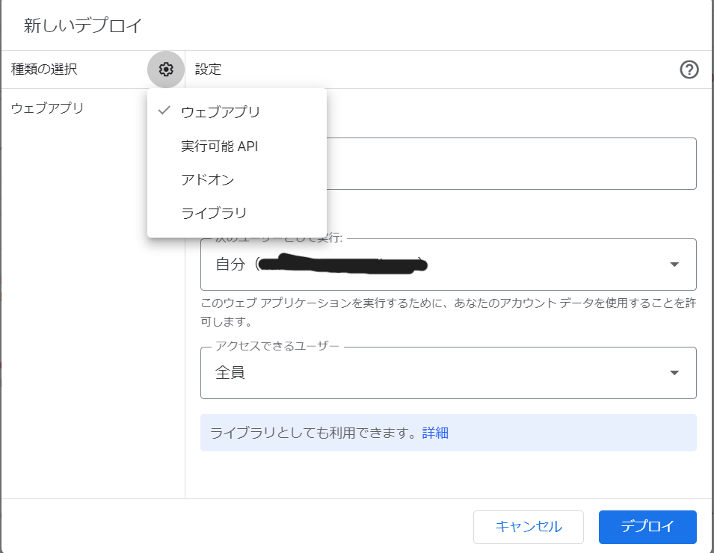Expand the アクセスできるユーザー dropdown arrow
Image resolution: width=714 pixels, height=553 pixels.
pos(674,373)
